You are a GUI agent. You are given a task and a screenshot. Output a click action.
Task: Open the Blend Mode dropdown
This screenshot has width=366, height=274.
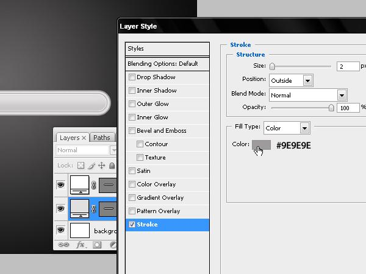point(308,95)
